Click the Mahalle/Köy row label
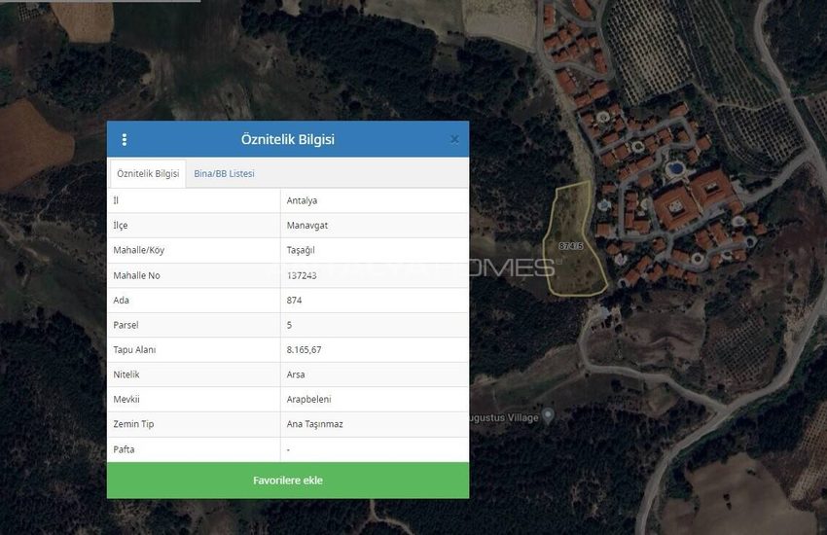The width and height of the screenshot is (827, 535). click(x=138, y=250)
